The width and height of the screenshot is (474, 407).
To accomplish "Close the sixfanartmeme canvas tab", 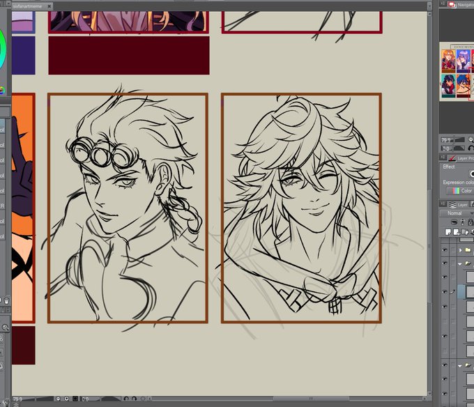I will pos(49,6).
